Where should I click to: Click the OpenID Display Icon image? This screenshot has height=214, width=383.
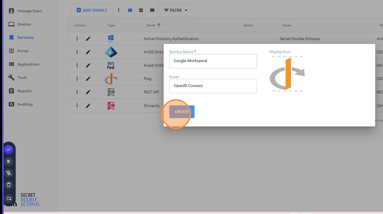[x=287, y=74]
